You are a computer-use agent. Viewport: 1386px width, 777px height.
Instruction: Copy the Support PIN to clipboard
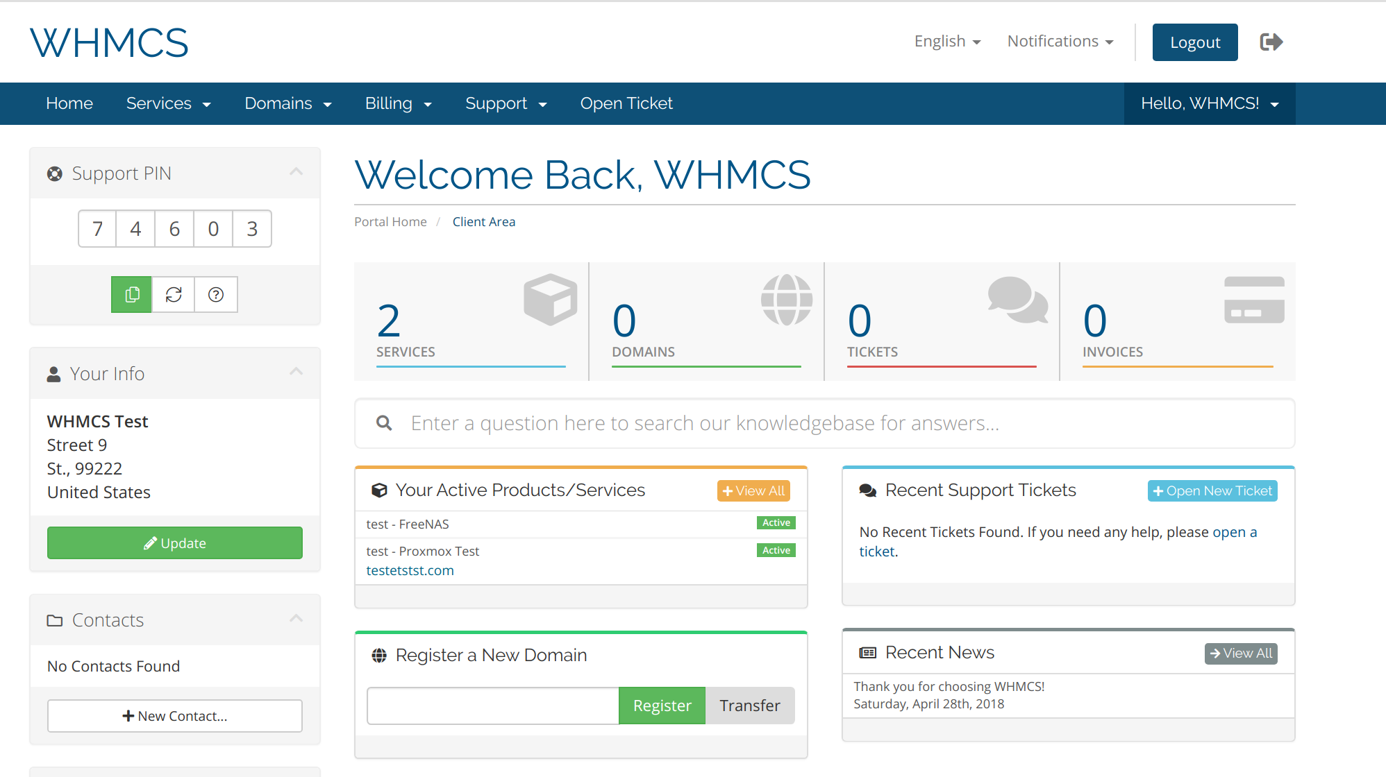131,294
